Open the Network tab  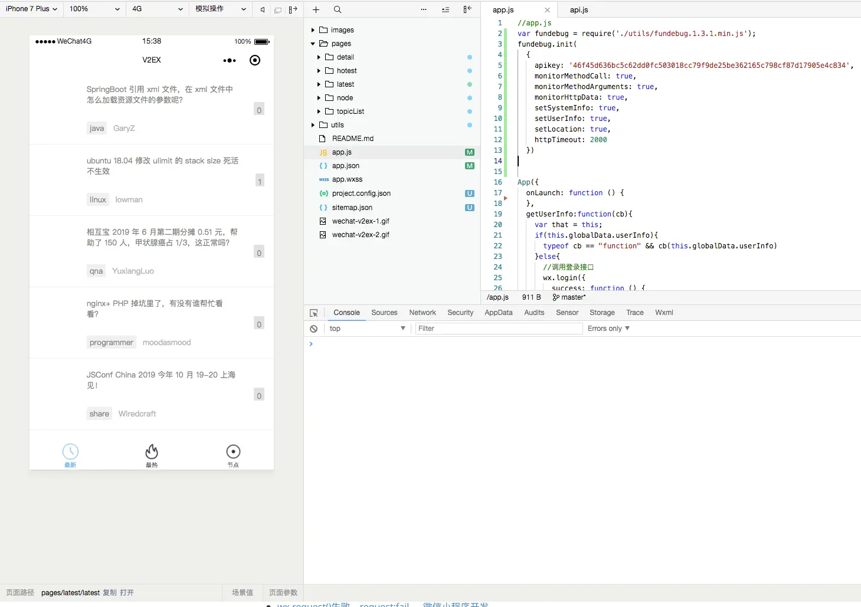[x=423, y=313]
